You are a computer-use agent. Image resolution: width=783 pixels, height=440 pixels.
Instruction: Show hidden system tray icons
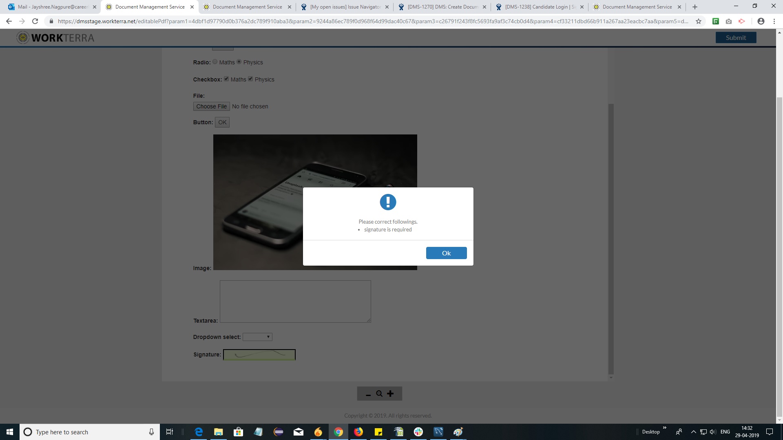pyautogui.click(x=693, y=432)
